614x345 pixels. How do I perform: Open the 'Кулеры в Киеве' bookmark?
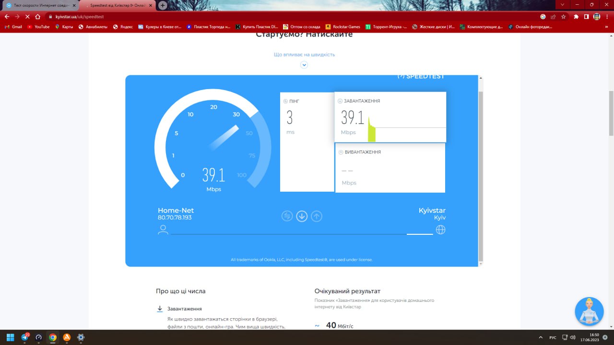(160, 27)
